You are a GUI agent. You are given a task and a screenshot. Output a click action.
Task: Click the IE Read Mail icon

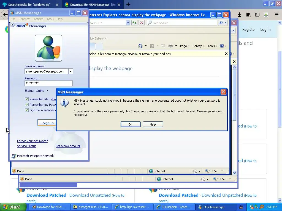tap(163, 46)
